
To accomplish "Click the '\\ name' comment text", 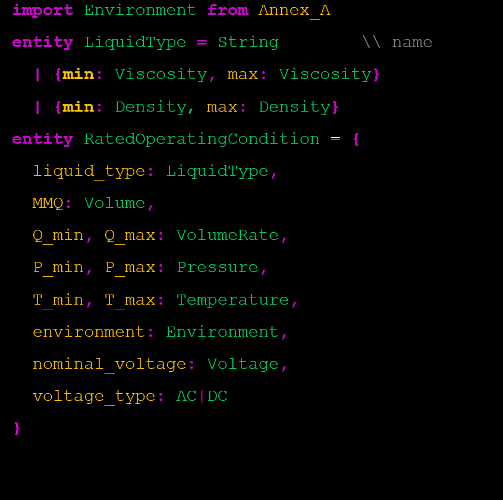I will 397,42.
